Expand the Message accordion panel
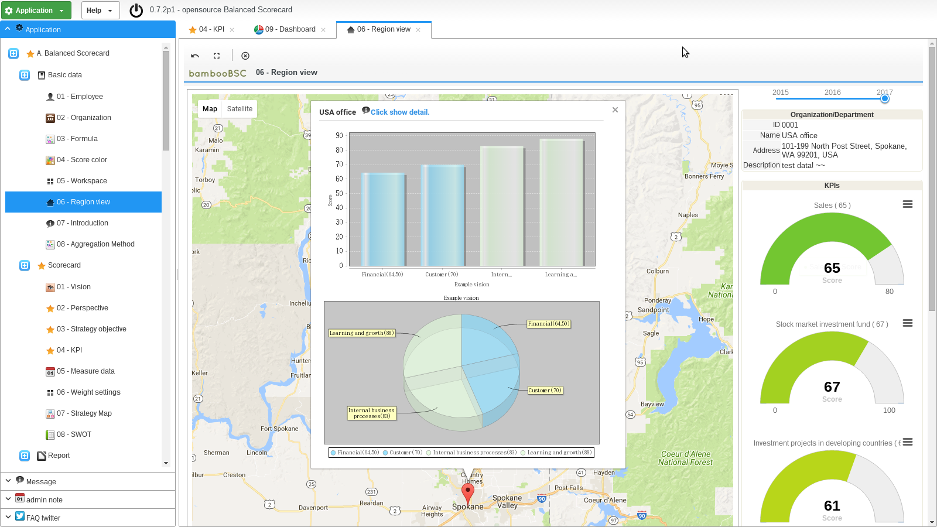Screen dimensions: 937x527 coord(41,481)
